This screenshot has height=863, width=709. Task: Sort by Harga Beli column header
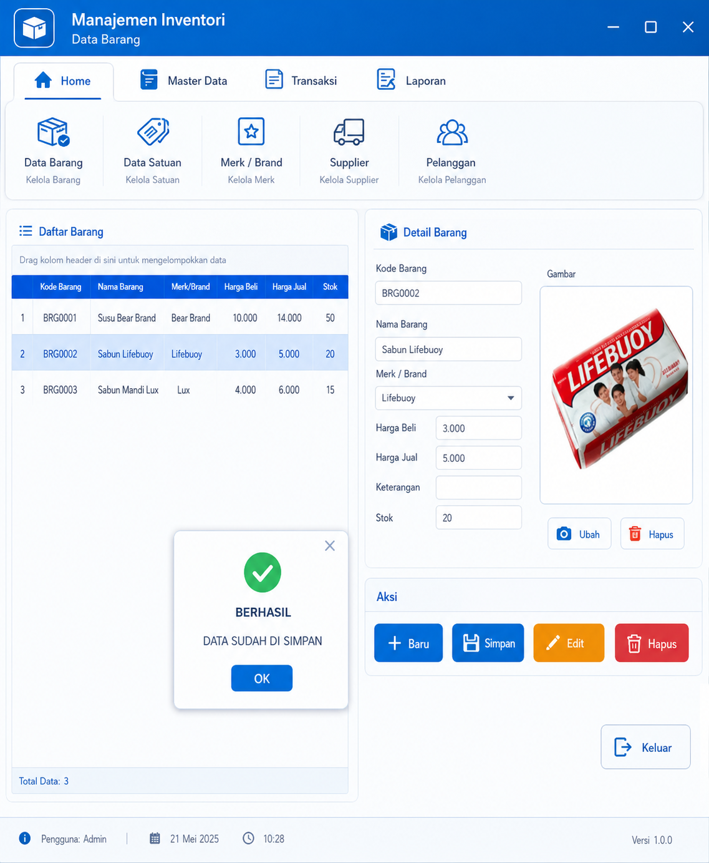(241, 287)
